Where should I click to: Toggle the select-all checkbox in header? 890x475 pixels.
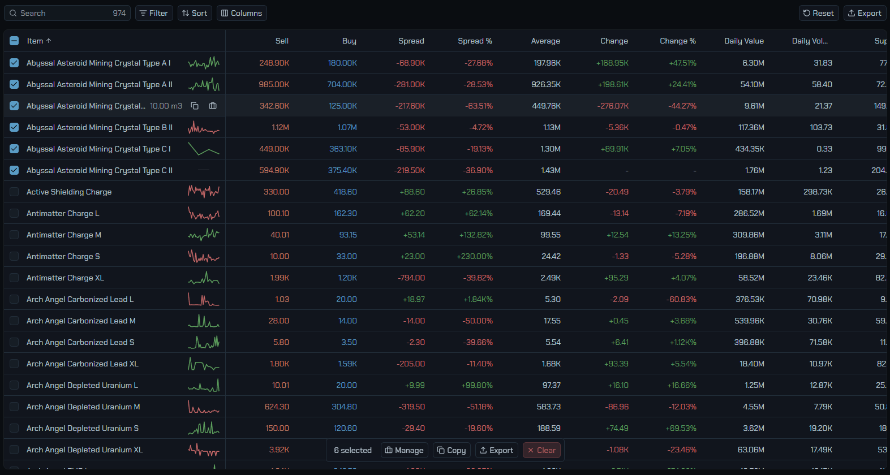click(14, 41)
